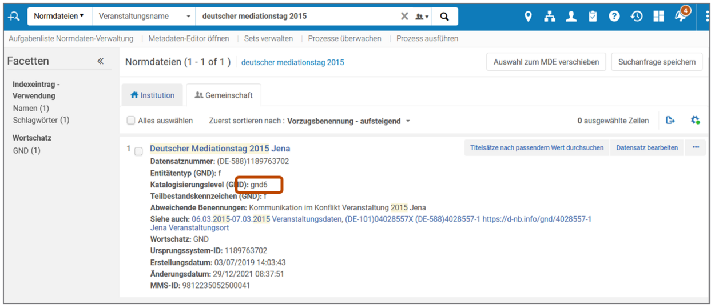Select text 'MMS-ID: 9812235052500041'
Image resolution: width=715 pixels, height=308 pixels.
click(200, 286)
